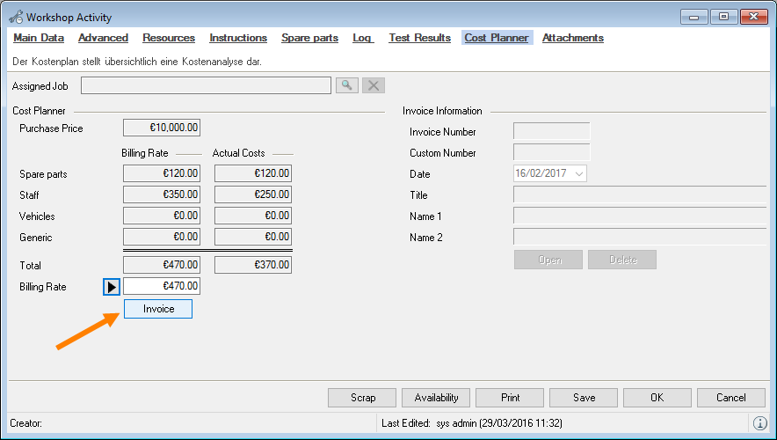Click the search icon beside Assigned Job
Viewport: 777px width, 440px height.
[347, 85]
